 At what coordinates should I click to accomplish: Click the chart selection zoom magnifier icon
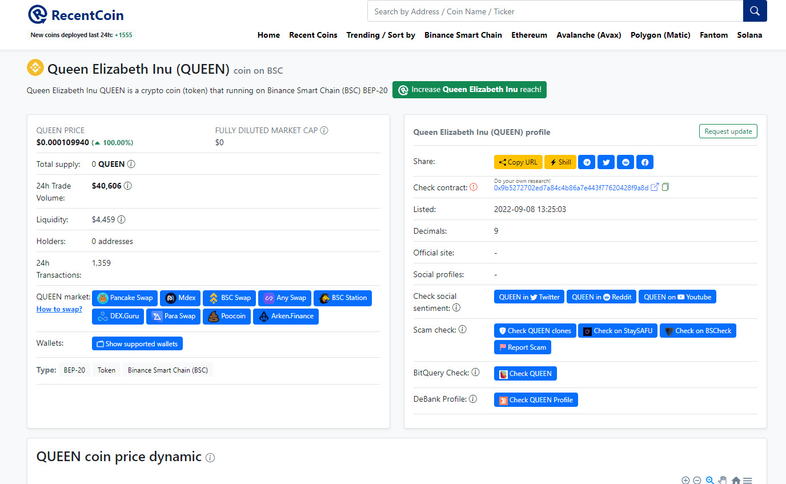pos(710,481)
